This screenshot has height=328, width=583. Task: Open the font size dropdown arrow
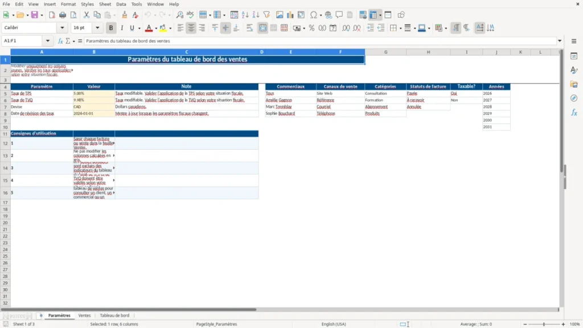point(97,27)
